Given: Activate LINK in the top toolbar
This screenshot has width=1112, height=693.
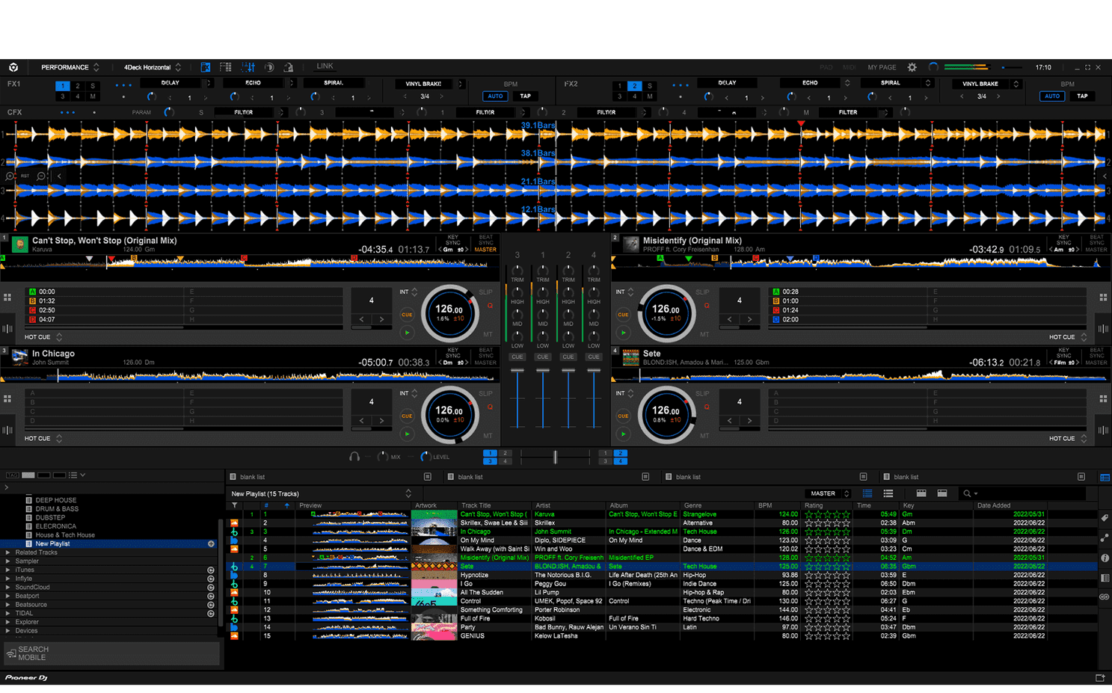Looking at the screenshot, I should pos(324,66).
